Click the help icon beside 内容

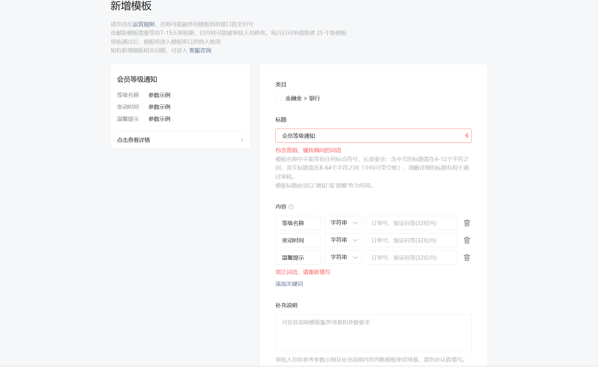pos(291,207)
